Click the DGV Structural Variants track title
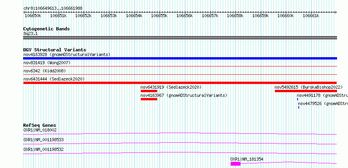348x168 pixels. (55, 50)
